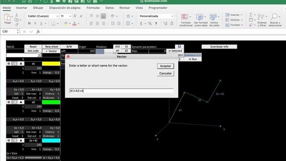286x161 pixels.
Task: Click the >> Run button
Action: pos(193,59)
